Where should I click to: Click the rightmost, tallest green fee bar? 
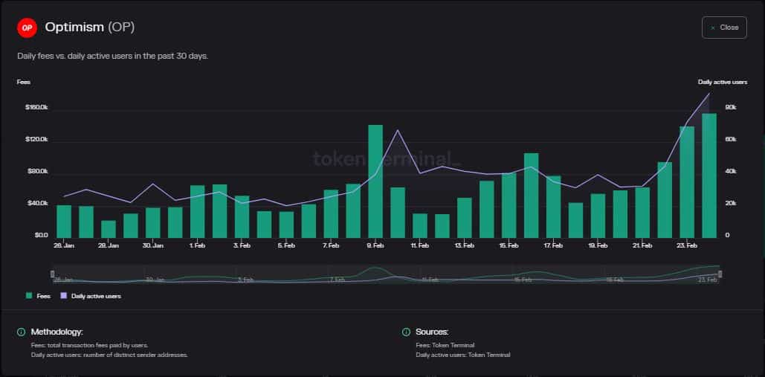709,175
